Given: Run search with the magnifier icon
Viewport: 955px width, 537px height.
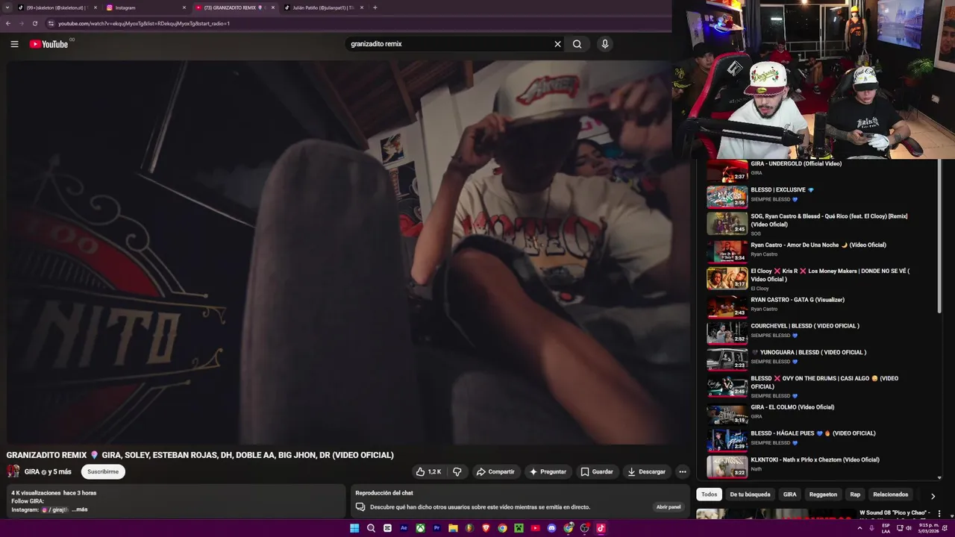Looking at the screenshot, I should 577,44.
